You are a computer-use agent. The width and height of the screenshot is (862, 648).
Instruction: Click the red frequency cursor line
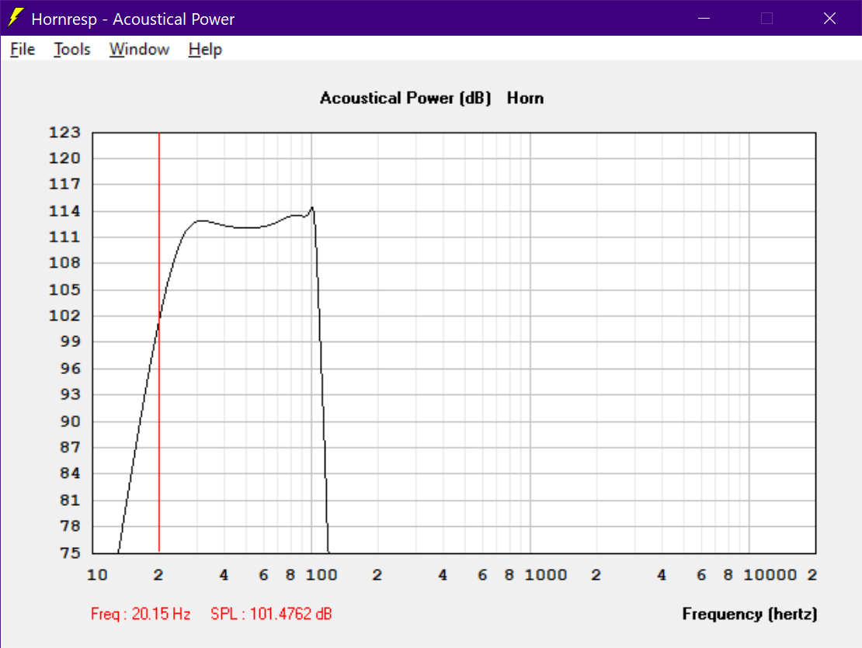point(159,341)
